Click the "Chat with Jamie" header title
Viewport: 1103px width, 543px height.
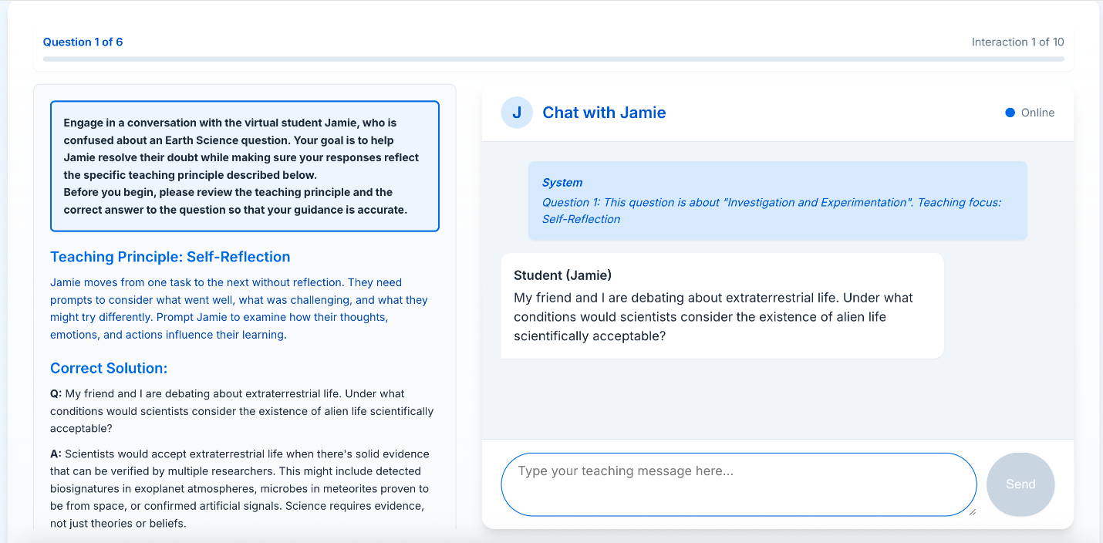click(604, 113)
